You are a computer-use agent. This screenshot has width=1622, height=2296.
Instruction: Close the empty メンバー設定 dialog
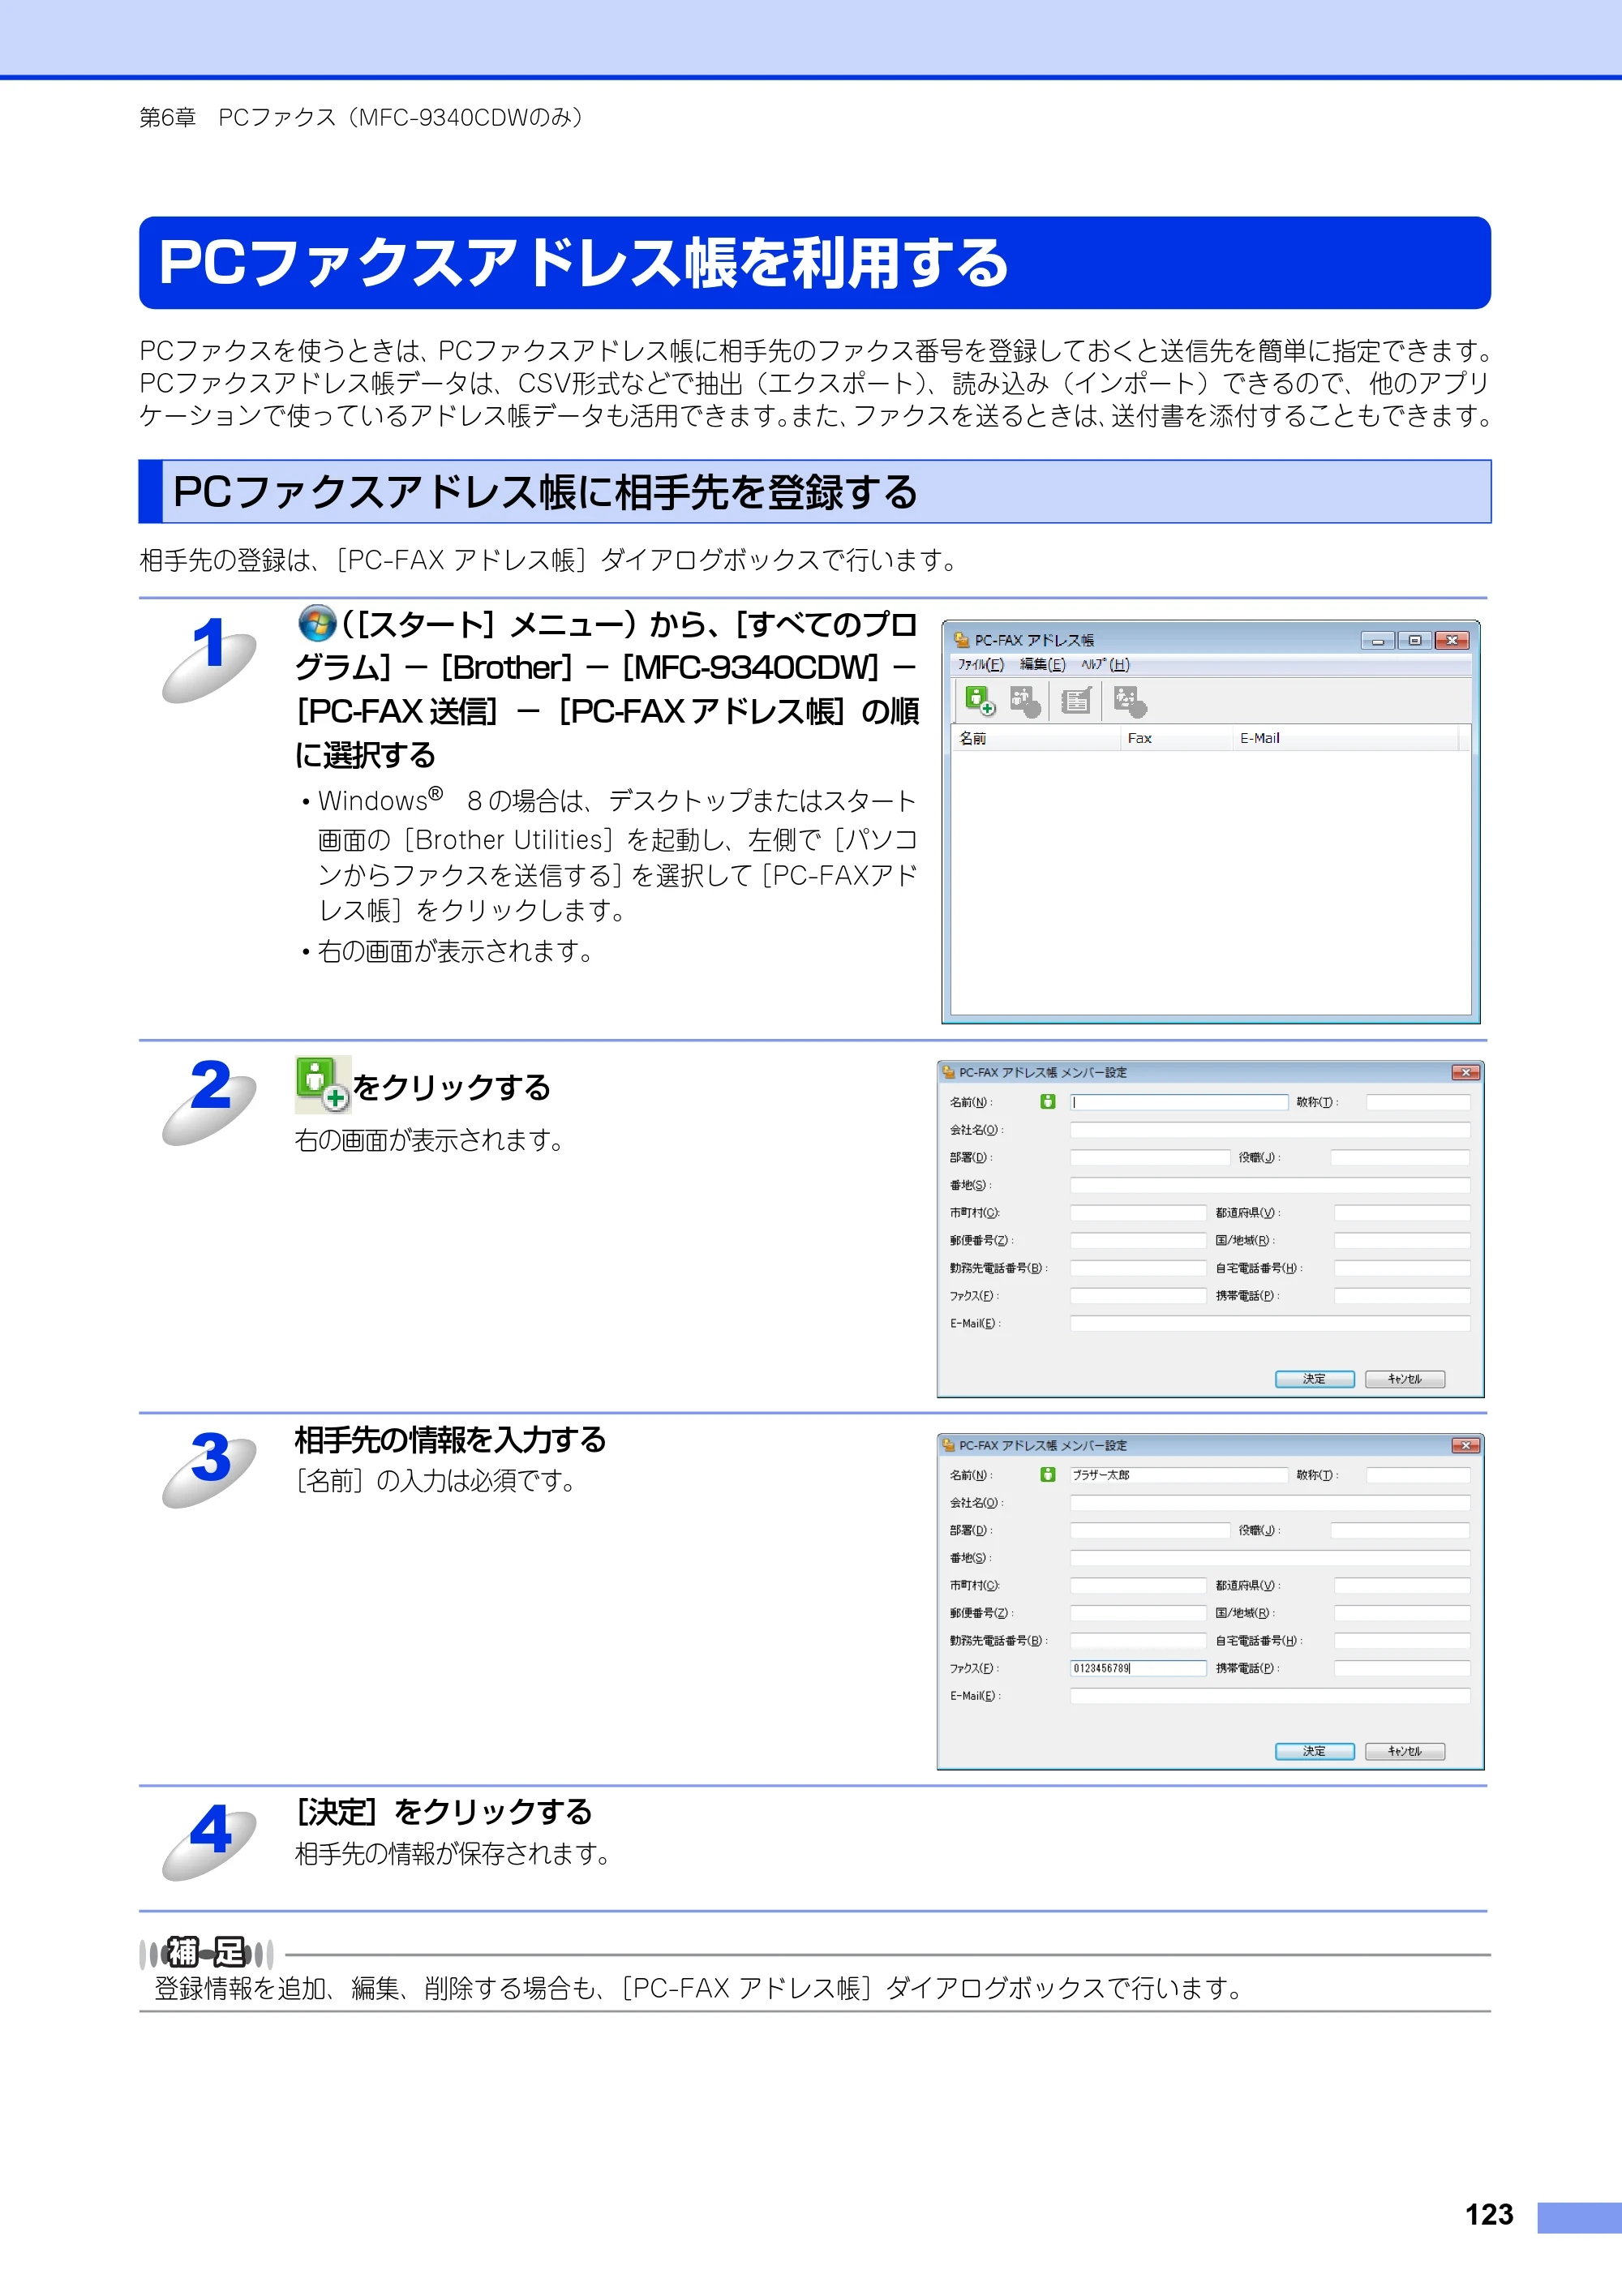[x=1466, y=1072]
